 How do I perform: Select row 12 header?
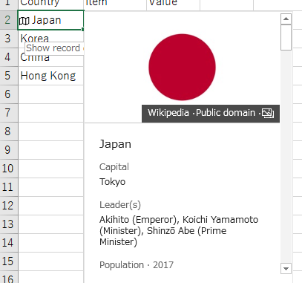point(9,206)
